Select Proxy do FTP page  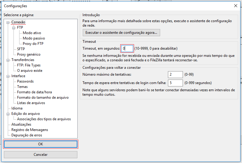[x=33, y=44]
